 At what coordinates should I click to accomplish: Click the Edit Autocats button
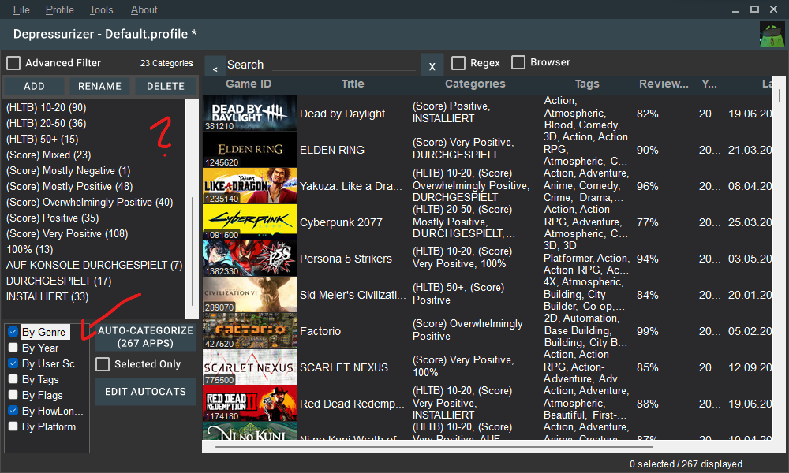point(145,391)
